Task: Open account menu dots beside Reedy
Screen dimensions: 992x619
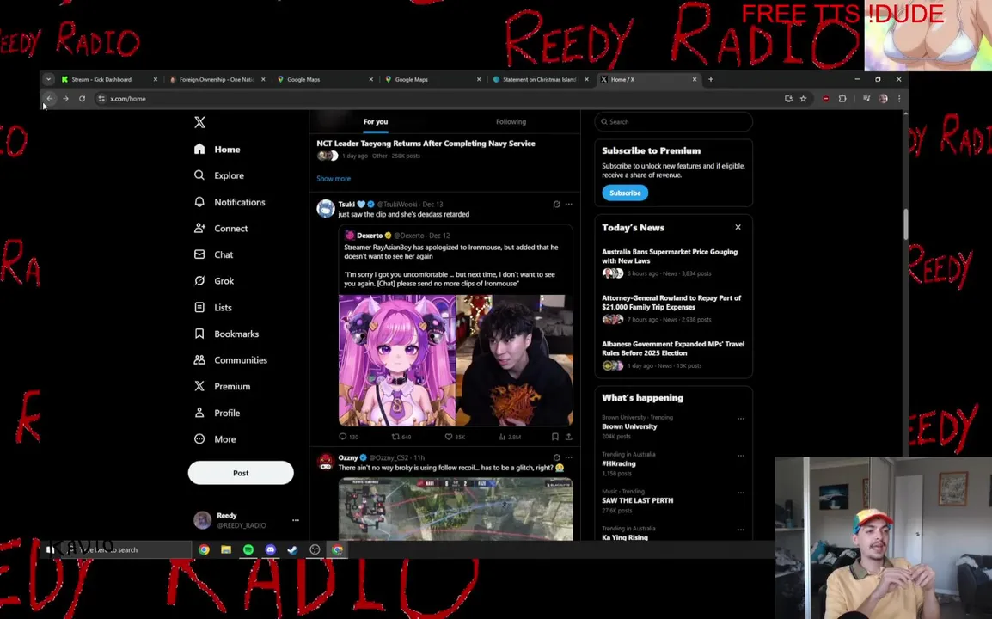Action: coord(296,520)
